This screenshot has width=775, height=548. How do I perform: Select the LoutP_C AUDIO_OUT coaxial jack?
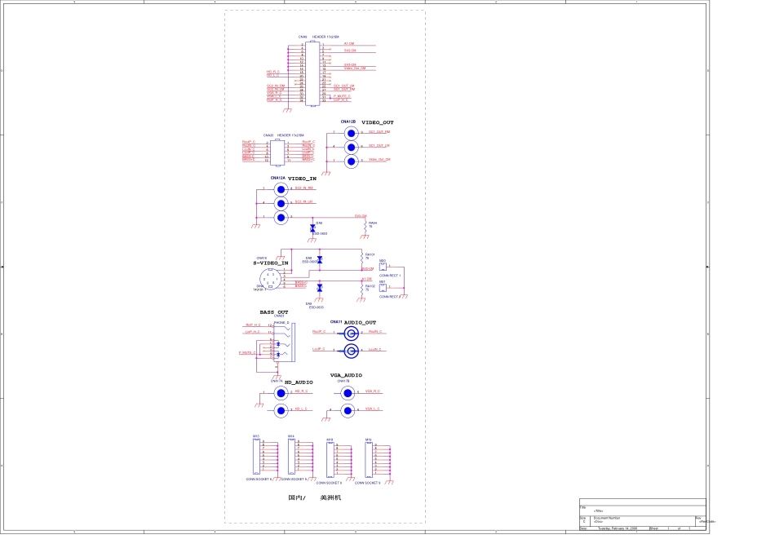351,351
